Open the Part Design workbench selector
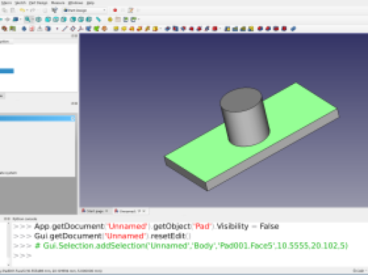368x275 pixels. 85,10
